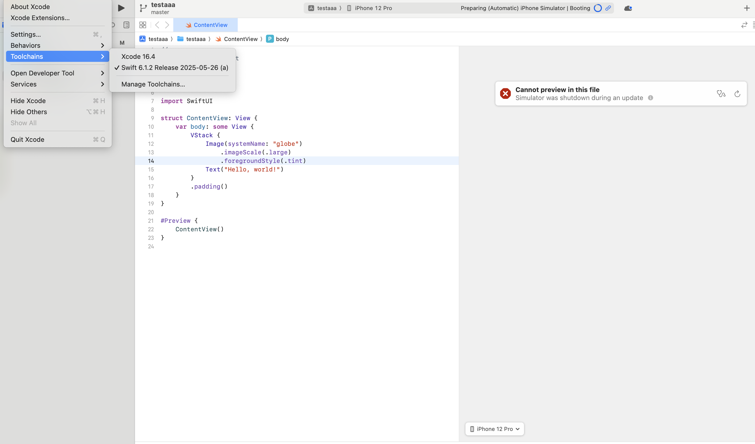Add with the plus button in toolbar
The width and height of the screenshot is (755, 444).
coord(747,8)
